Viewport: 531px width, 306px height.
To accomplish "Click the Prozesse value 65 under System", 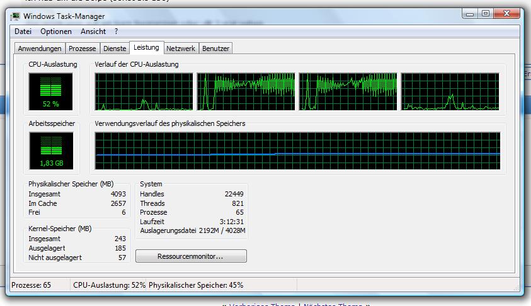I will tap(240, 212).
